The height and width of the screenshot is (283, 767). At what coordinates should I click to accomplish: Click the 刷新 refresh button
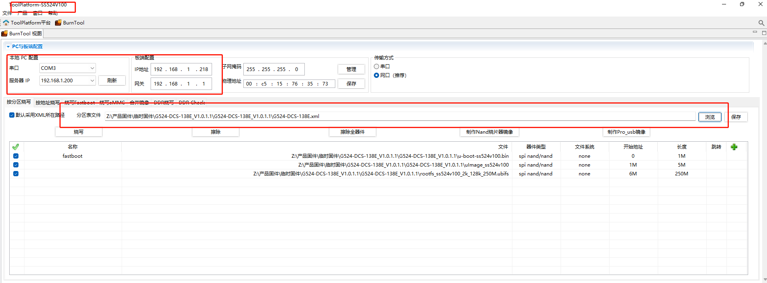click(x=112, y=81)
